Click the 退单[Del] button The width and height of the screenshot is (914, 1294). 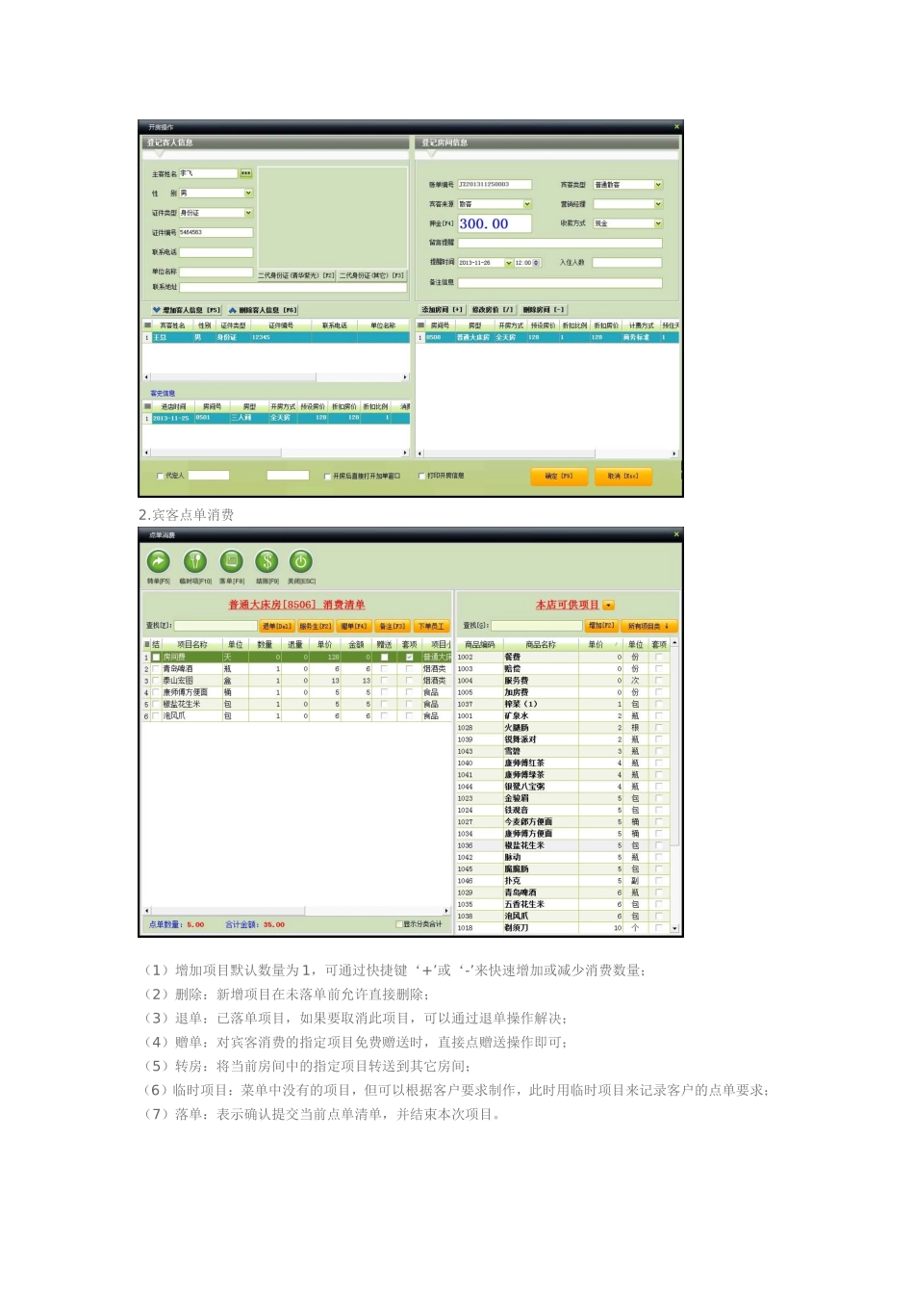pyautogui.click(x=276, y=626)
